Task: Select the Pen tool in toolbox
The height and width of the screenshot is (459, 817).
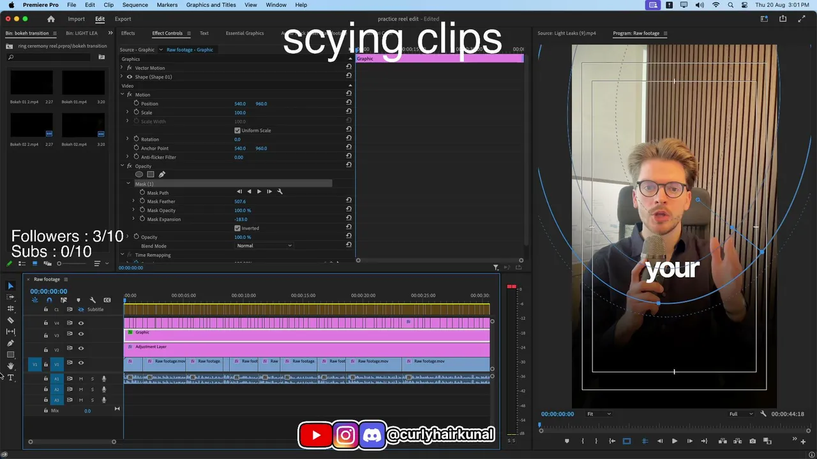Action: [10, 343]
